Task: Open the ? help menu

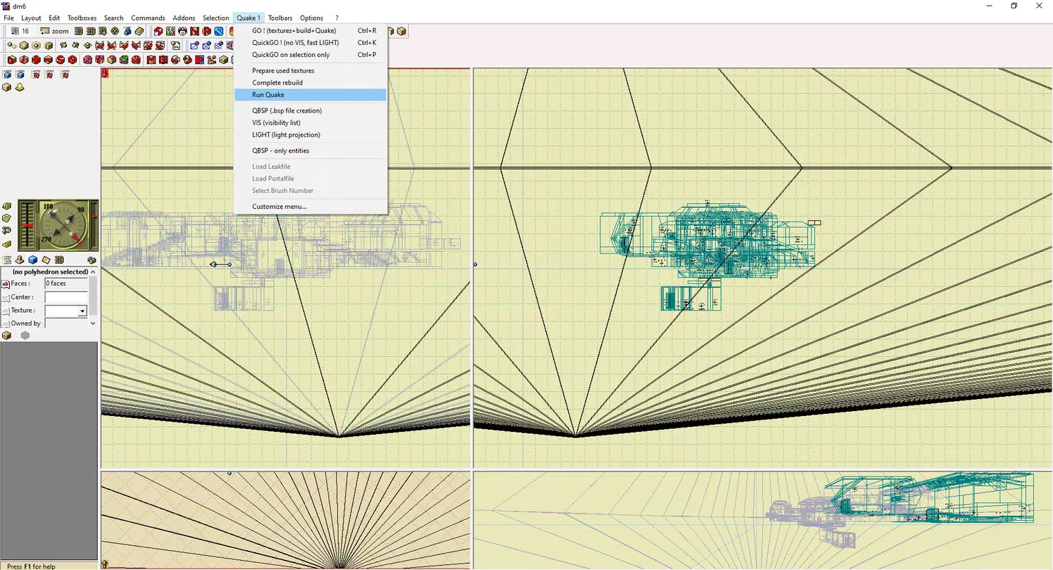Action: pyautogui.click(x=337, y=18)
